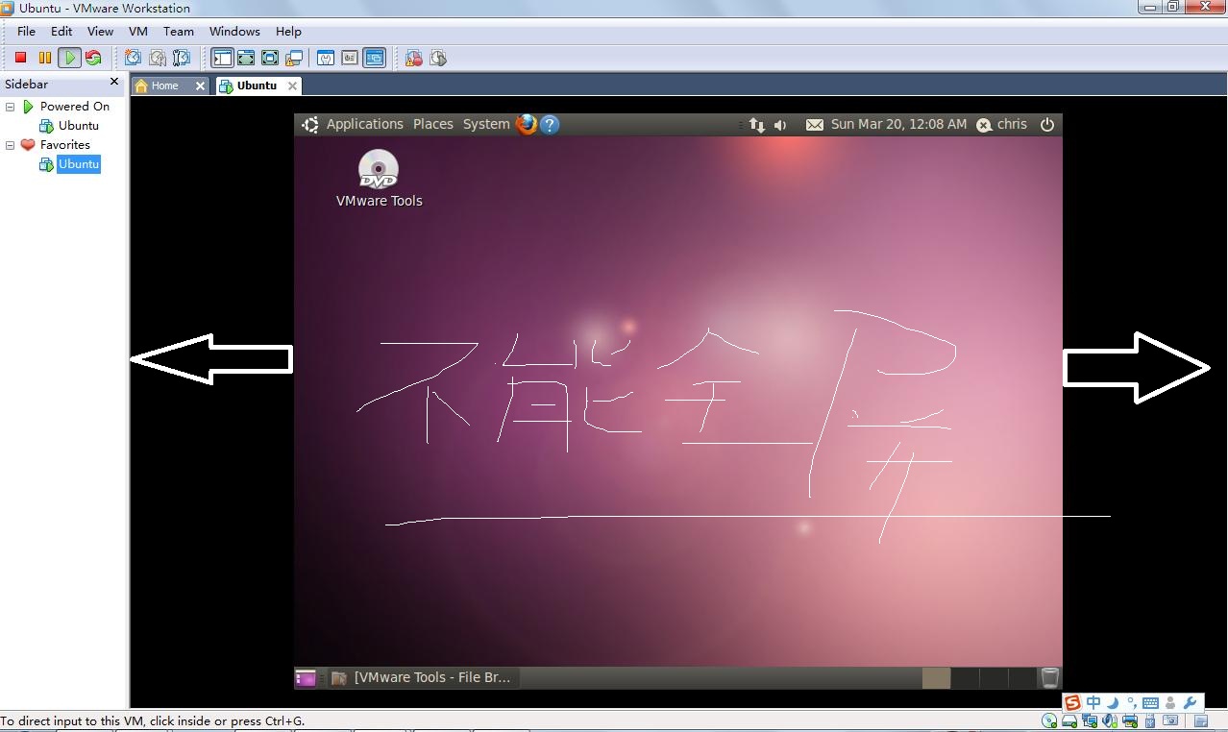
Task: Open the View menu
Action: [x=100, y=31]
